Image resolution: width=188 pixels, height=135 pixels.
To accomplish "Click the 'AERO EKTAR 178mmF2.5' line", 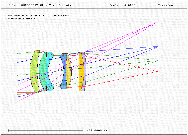I will click(22, 18).
